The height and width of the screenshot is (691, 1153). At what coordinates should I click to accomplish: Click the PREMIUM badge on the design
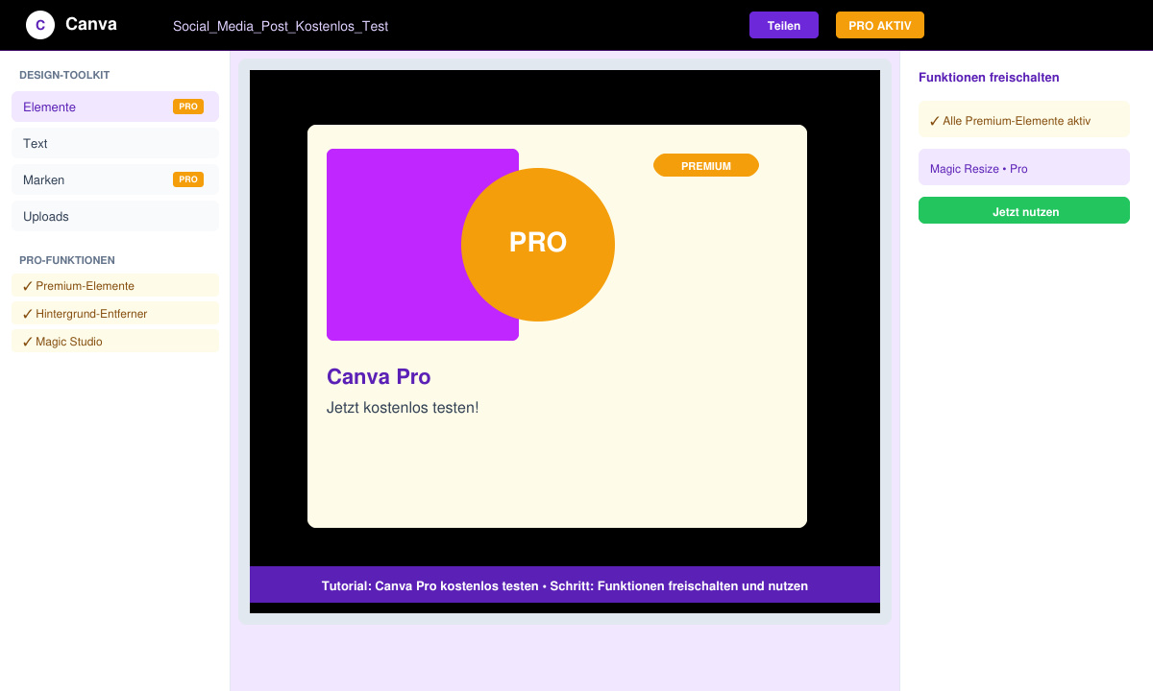pyautogui.click(x=706, y=165)
